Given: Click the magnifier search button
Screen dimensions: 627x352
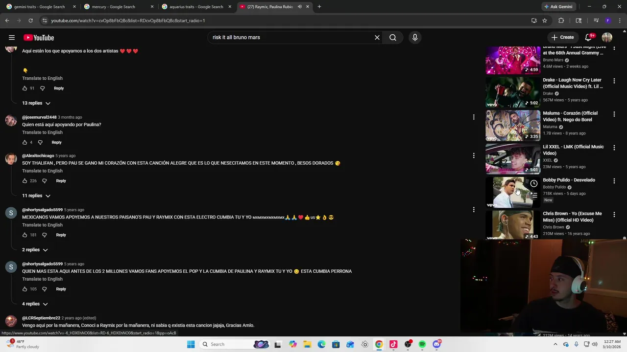Looking at the screenshot, I should coord(393,37).
